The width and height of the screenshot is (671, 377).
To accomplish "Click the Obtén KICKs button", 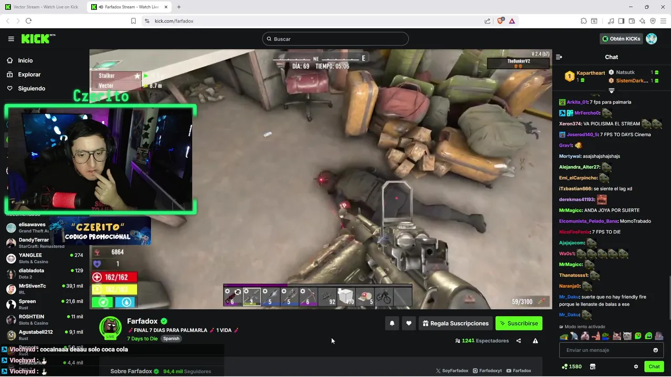I will 621,39.
